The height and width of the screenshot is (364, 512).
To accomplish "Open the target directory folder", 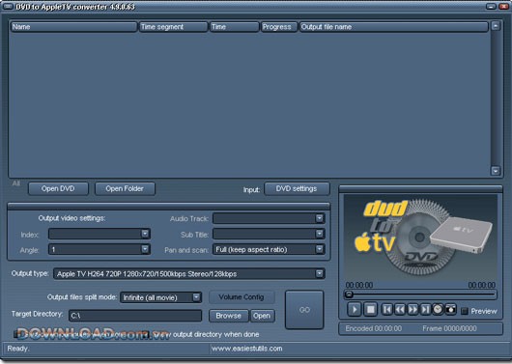I will tap(262, 316).
